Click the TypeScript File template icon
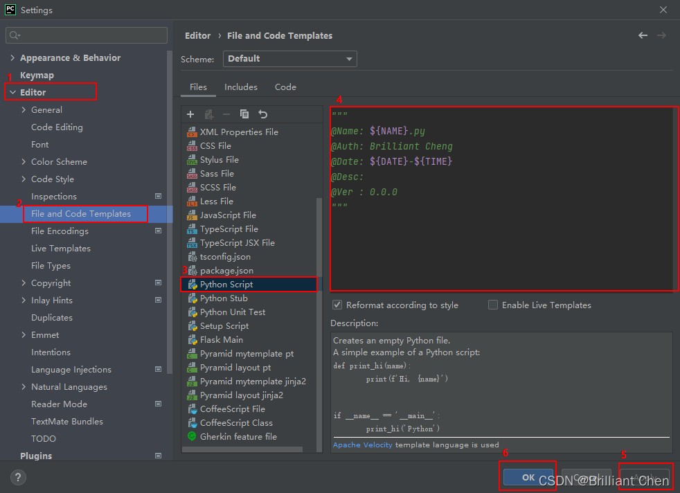Screen dimensions: 680x493 [x=192, y=229]
